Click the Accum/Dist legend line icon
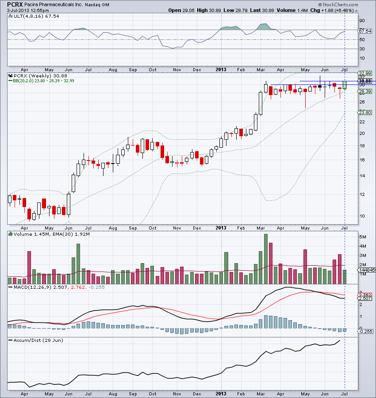 point(11,340)
